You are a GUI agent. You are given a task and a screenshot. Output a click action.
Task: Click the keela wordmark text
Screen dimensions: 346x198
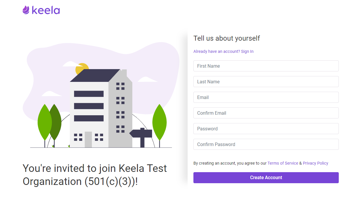tap(46, 10)
